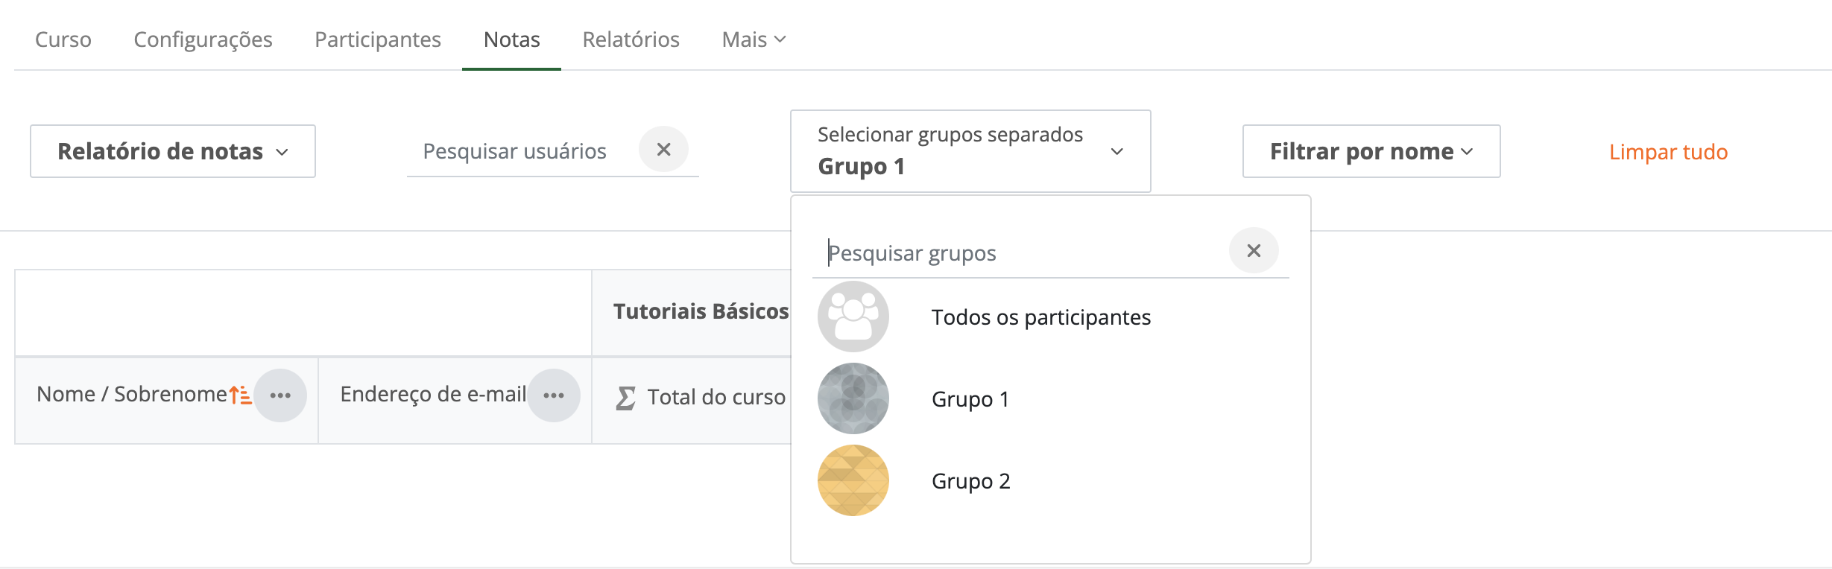The image size is (1832, 569).
Task: Expand the Filtrar por nome dropdown
Action: pyautogui.click(x=1371, y=151)
